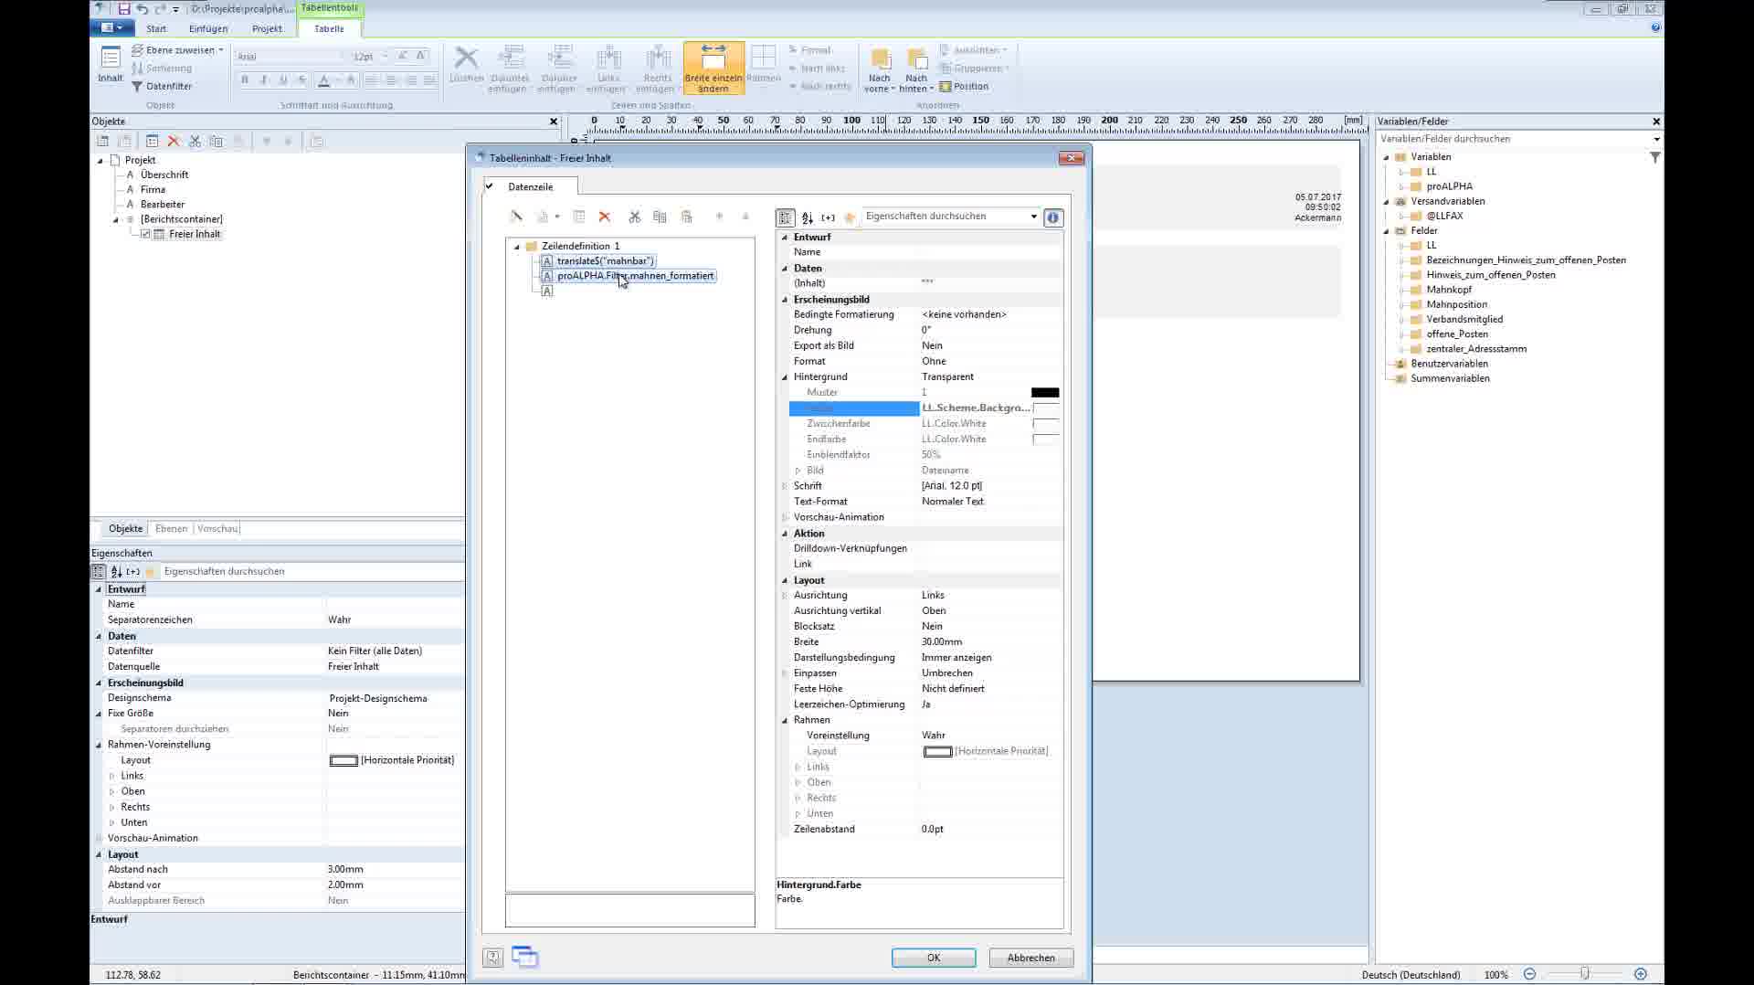Click the scissors icon in Objekte toolbar

[195, 142]
